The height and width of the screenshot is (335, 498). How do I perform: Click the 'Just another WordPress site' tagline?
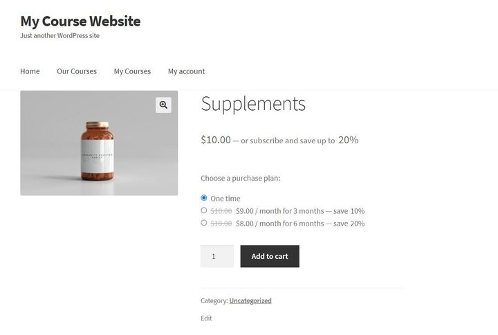click(x=59, y=35)
